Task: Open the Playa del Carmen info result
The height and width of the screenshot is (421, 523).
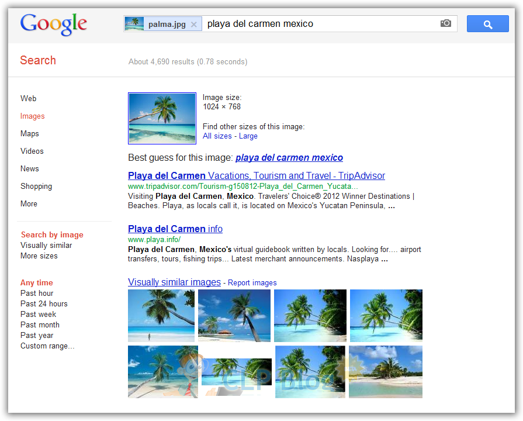Action: [175, 229]
